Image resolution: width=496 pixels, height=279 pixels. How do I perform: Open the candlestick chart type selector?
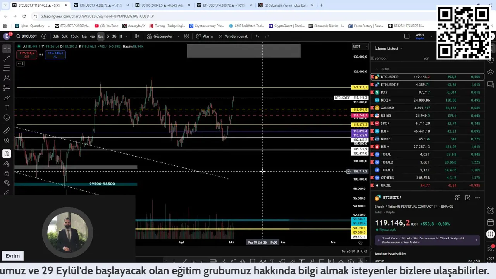pos(137,36)
